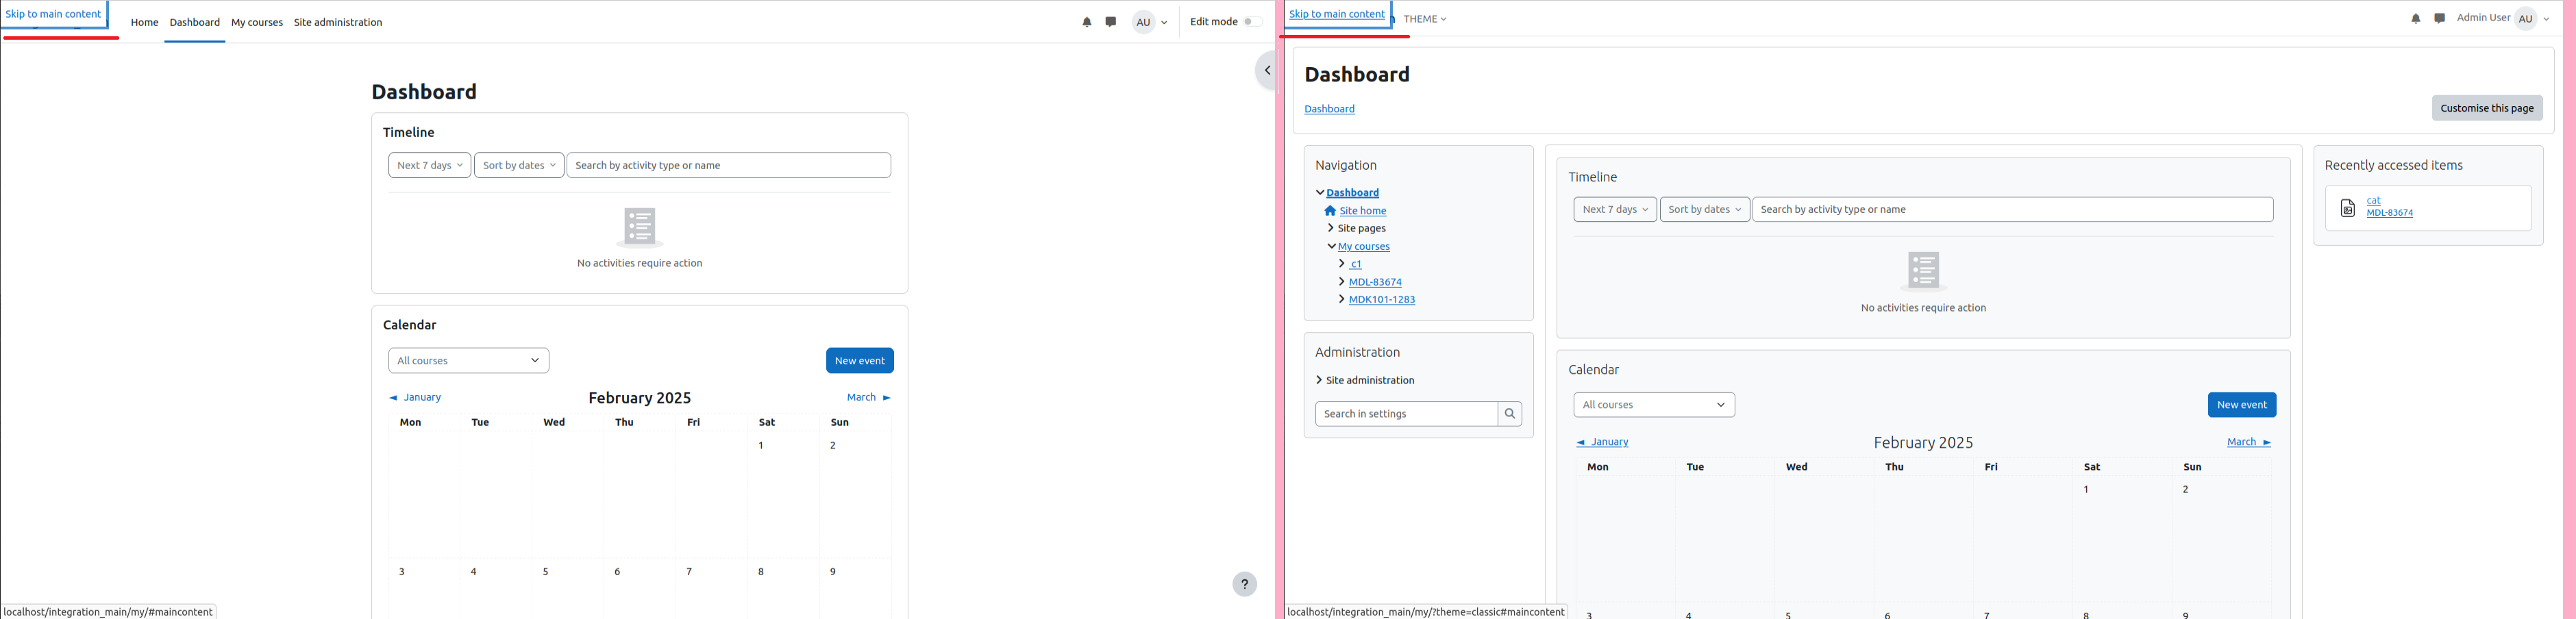
Task: Collapse Dashboard node in Navigation tree
Action: [x=1320, y=192]
